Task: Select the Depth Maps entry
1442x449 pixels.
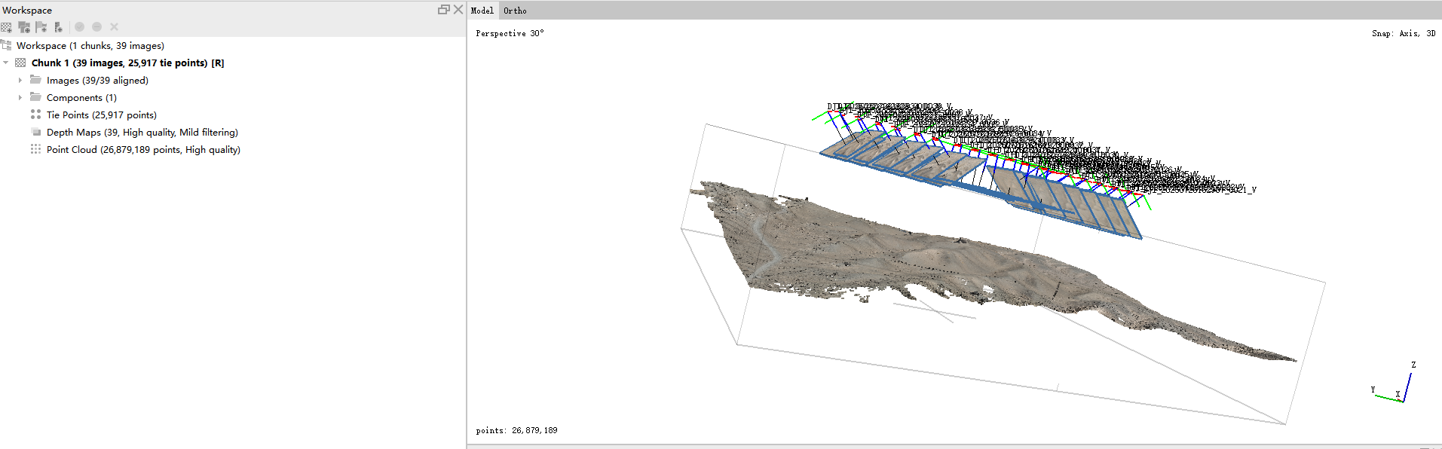Action: (x=142, y=132)
